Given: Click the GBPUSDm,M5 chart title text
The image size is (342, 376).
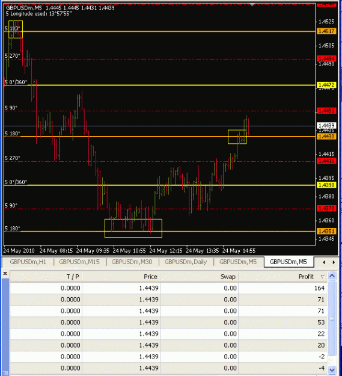Looking at the screenshot, I should point(23,8).
